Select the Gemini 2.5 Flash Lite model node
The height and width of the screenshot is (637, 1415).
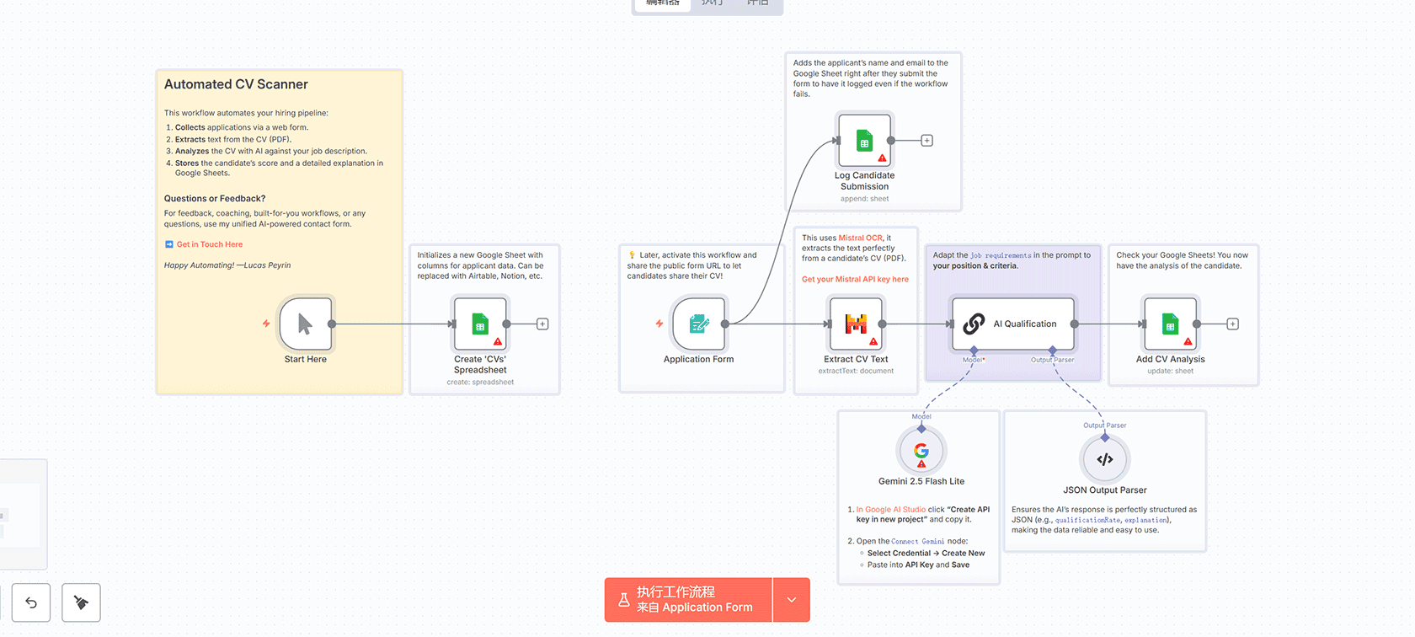[921, 452]
